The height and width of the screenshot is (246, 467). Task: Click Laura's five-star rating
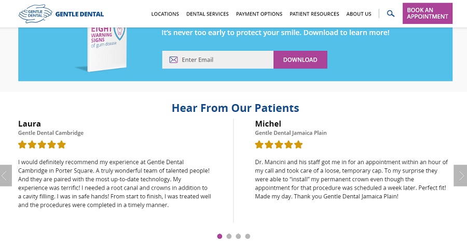click(42, 144)
